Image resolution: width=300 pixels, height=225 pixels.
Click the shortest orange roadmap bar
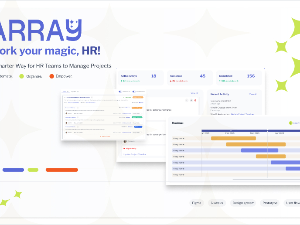click(x=271, y=157)
